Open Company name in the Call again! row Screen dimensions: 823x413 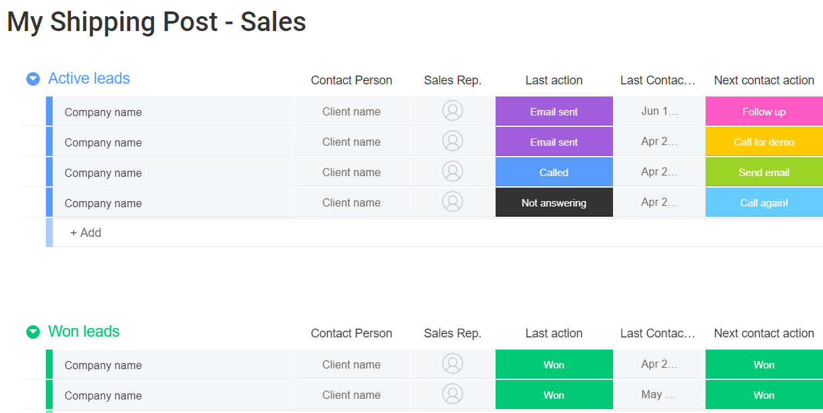[103, 203]
